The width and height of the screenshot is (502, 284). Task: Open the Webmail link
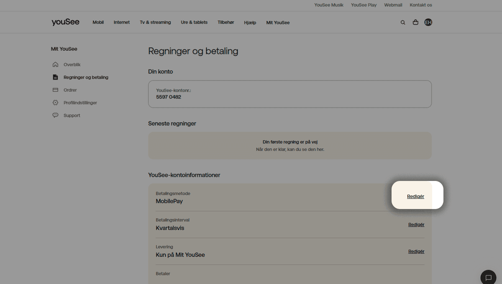click(x=393, y=5)
